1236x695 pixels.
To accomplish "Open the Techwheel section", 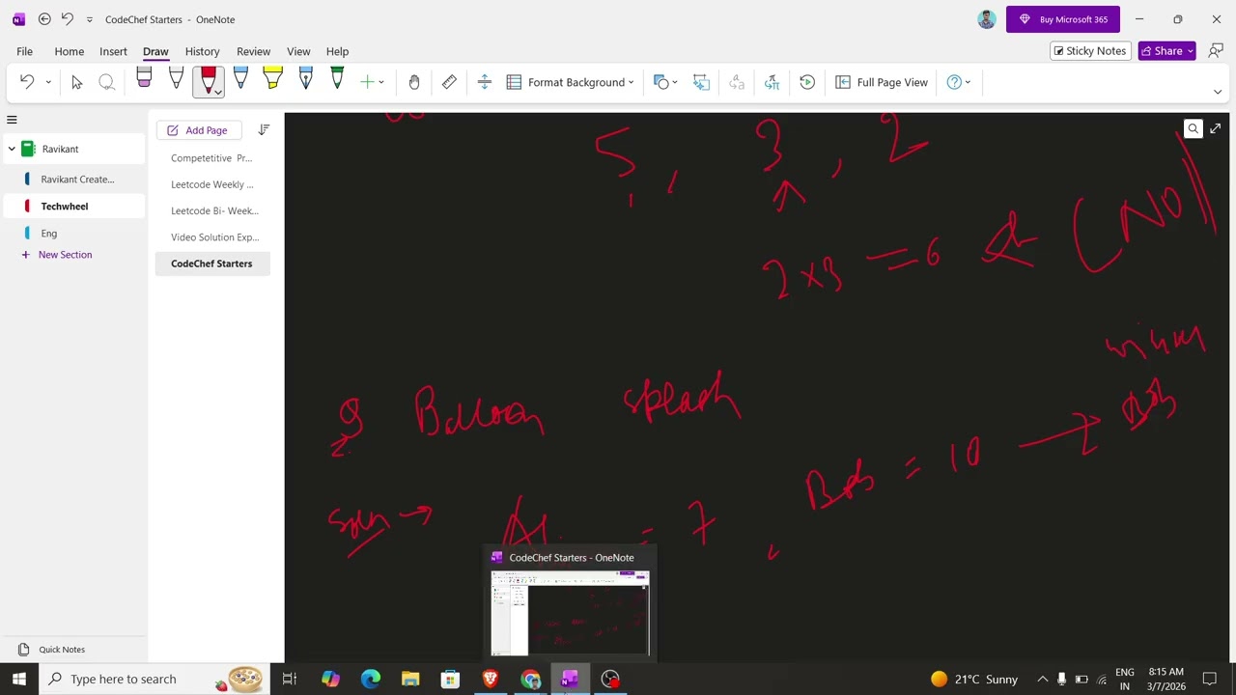I will point(65,207).
